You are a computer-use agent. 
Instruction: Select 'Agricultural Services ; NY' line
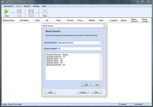click(x=56, y=65)
